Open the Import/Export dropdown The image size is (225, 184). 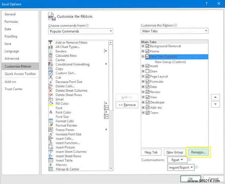180,167
